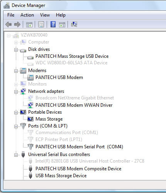This screenshot has width=166, height=193.
Task: Open the Properties toolbar icon
Action: click(x=41, y=24)
